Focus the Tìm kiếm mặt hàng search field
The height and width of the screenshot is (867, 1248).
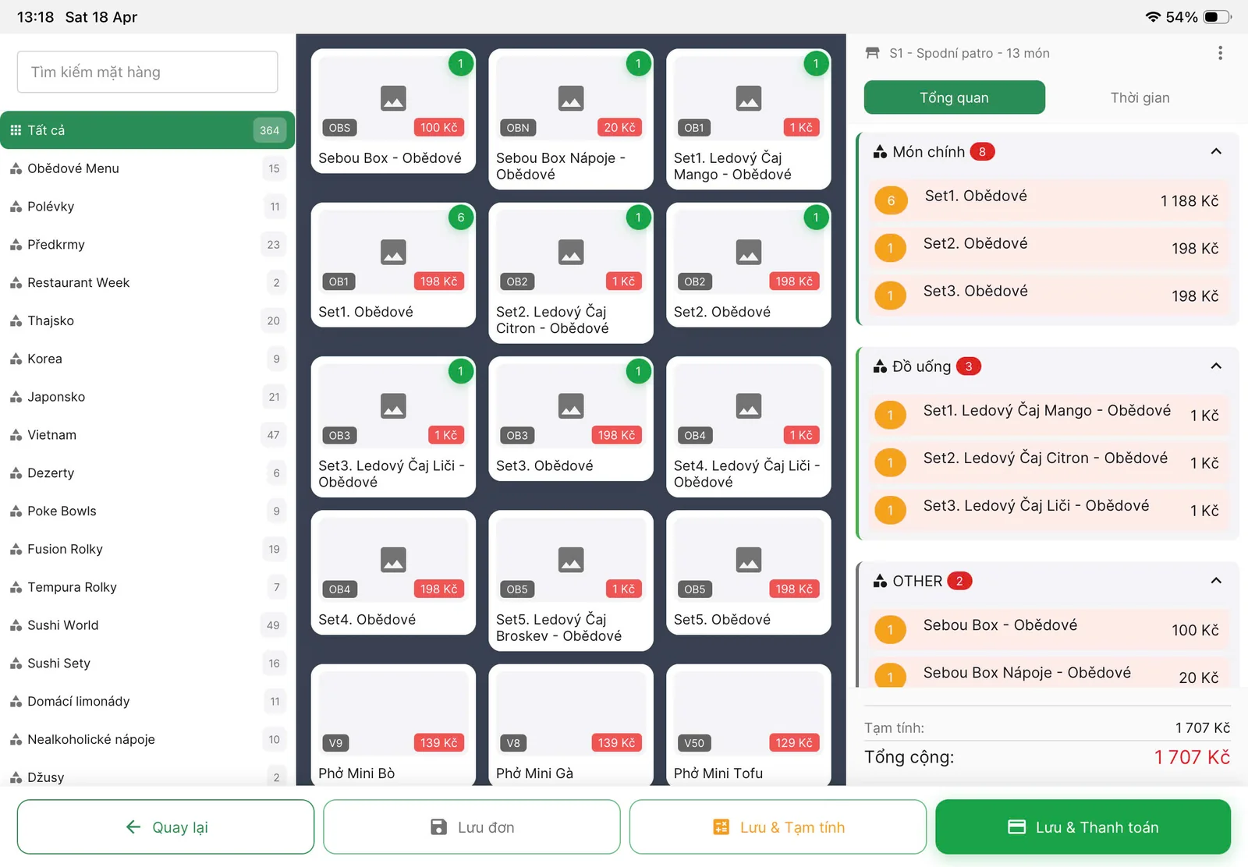(x=147, y=72)
